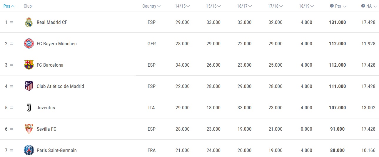The height and width of the screenshot is (157, 379).
Task: Open the Real Madrid CF club link
Action: click(52, 22)
